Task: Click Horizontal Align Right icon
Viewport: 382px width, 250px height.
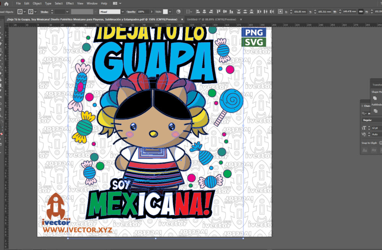Action: (x=211, y=11)
